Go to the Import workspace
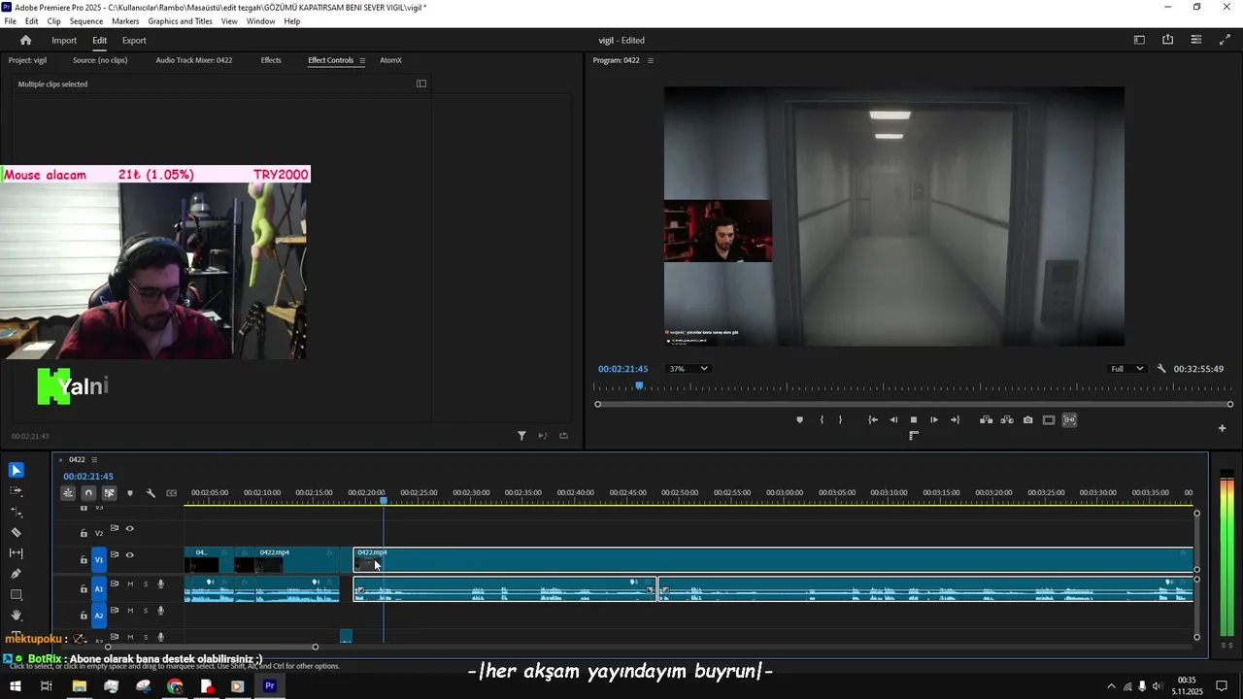 pos(64,40)
